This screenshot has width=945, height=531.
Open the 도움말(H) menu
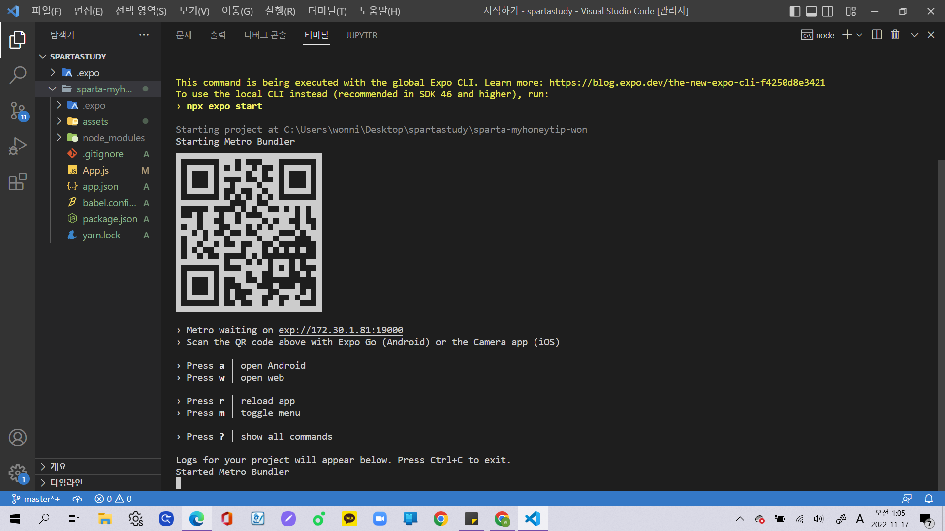379,11
